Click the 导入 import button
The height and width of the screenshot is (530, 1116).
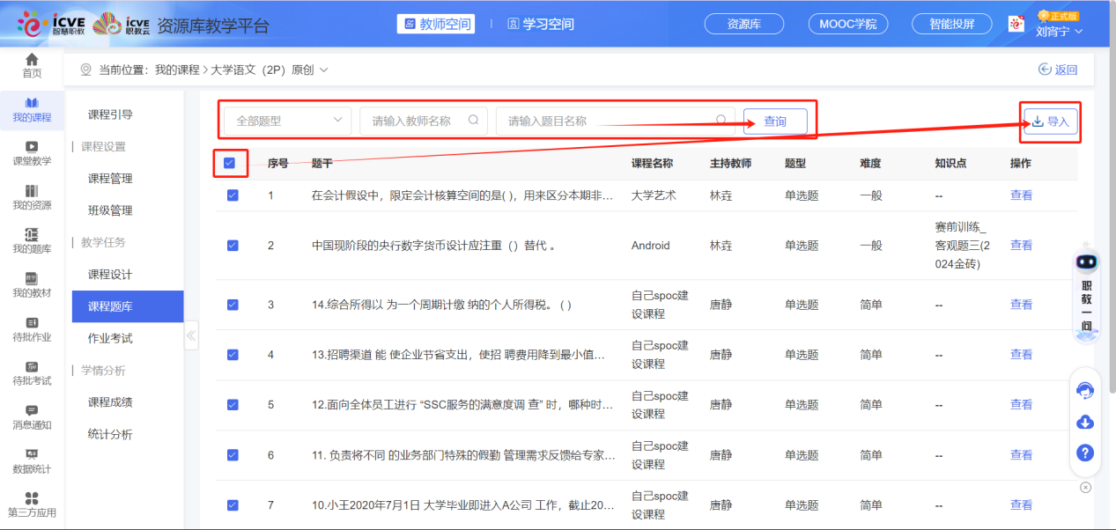(x=1050, y=122)
